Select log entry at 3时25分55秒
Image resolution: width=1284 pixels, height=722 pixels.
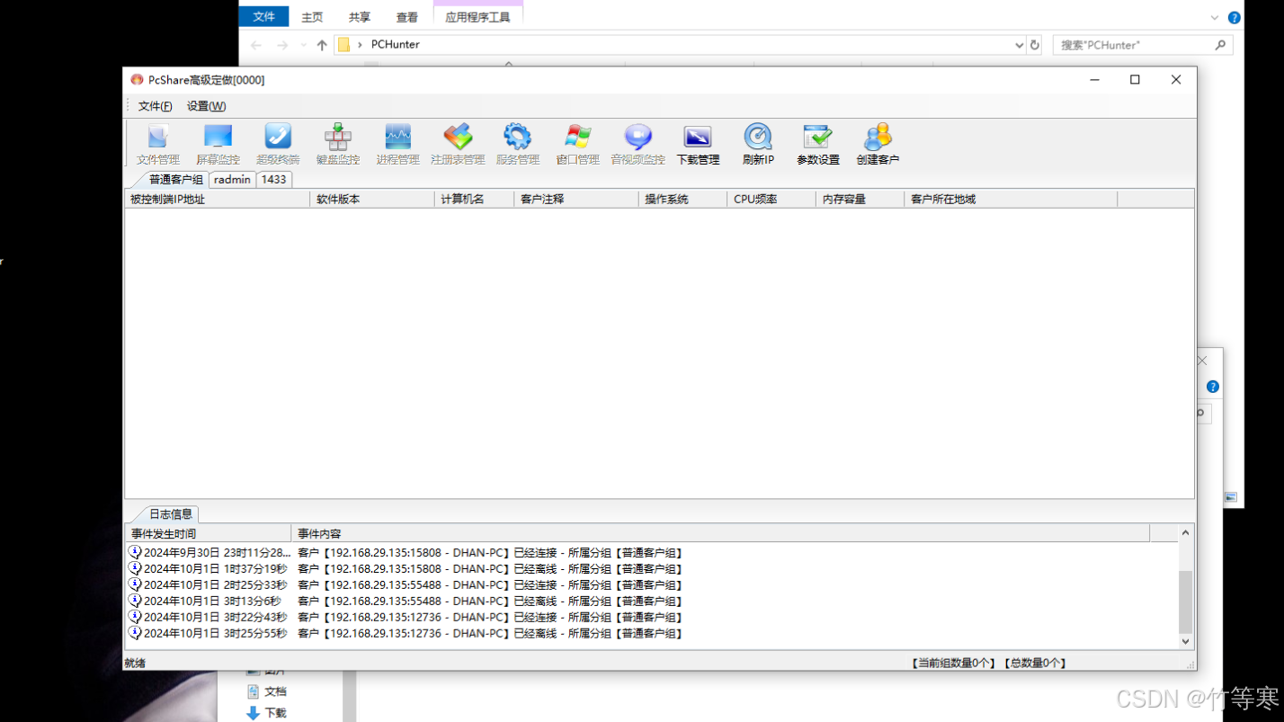652,634
